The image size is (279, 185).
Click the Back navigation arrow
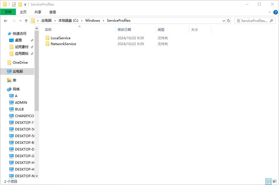pos(6,21)
